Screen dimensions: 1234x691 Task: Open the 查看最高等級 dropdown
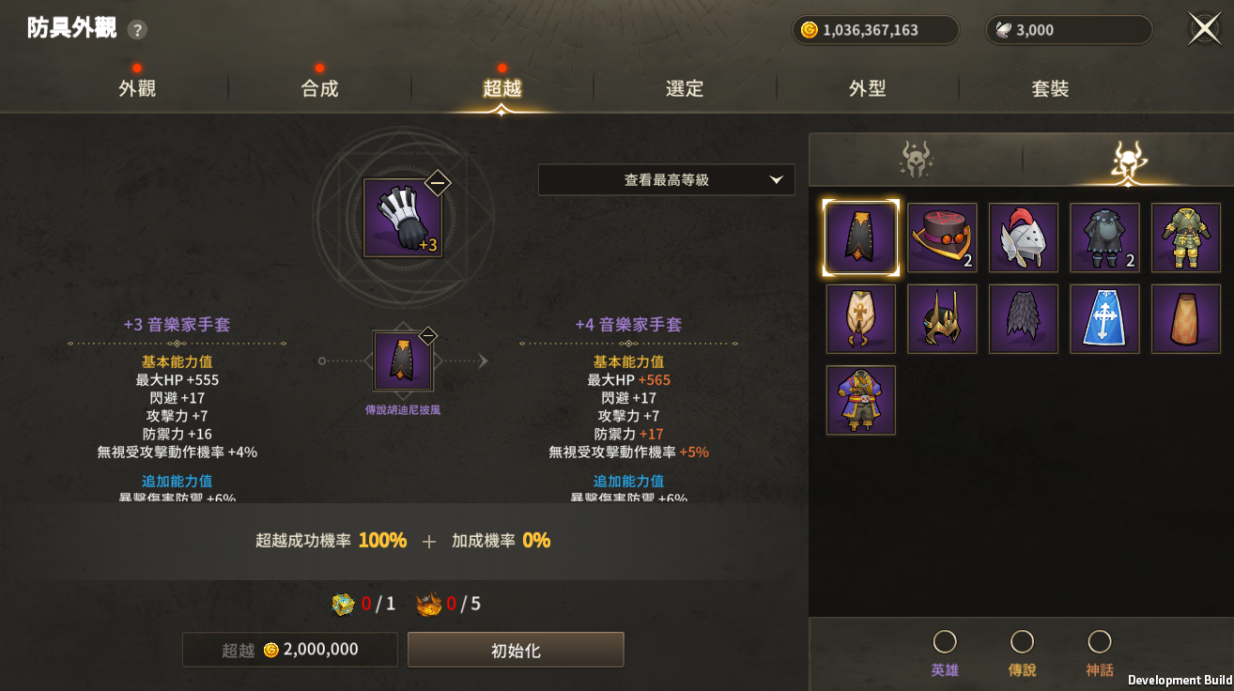click(x=667, y=180)
